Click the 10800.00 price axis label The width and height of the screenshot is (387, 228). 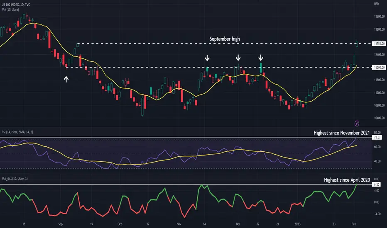(x=380, y=105)
